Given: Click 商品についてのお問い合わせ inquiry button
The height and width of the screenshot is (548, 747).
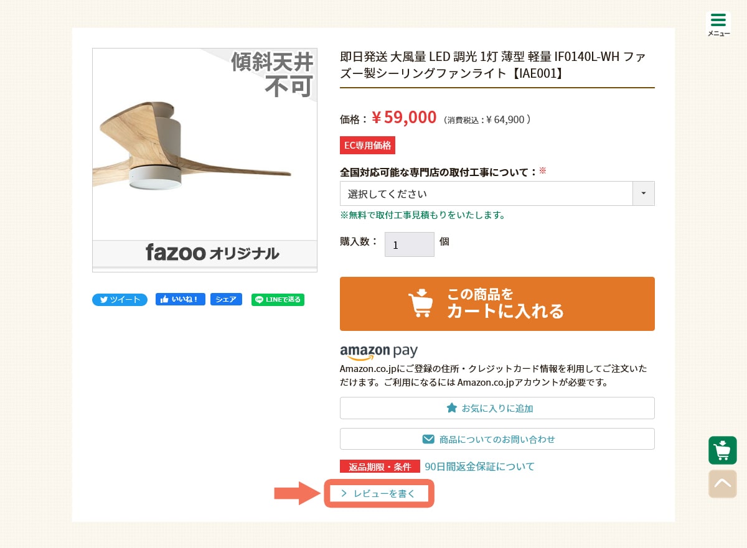Looking at the screenshot, I should click(x=497, y=439).
